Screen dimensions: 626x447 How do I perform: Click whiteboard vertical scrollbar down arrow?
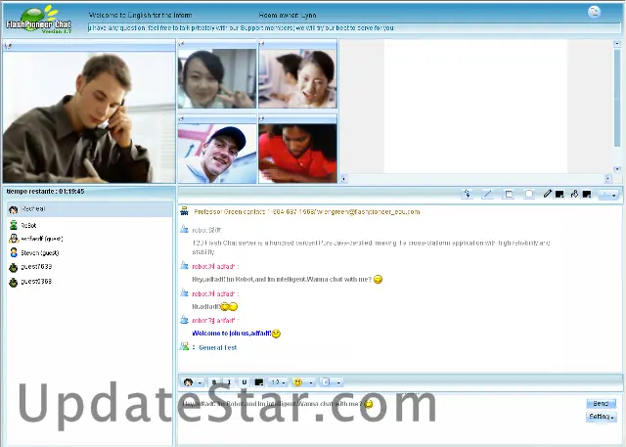click(x=617, y=169)
